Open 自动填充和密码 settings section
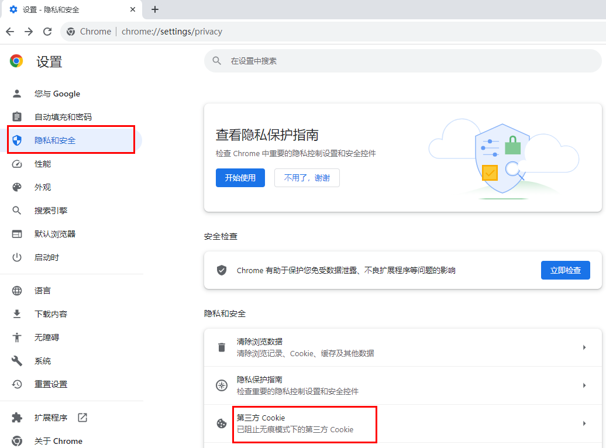This screenshot has height=448, width=606. click(x=71, y=117)
